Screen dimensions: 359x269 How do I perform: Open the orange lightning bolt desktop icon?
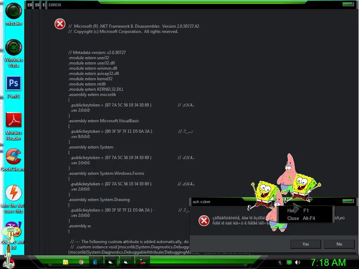click(x=14, y=193)
